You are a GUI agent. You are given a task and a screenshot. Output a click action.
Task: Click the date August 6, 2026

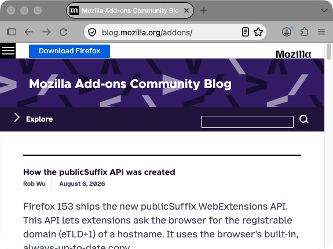pos(82,184)
